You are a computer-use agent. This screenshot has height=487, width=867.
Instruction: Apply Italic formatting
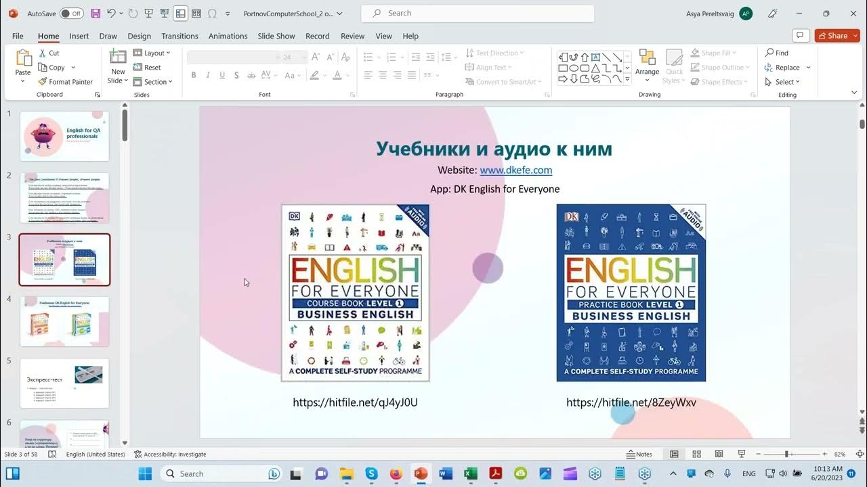(x=208, y=75)
